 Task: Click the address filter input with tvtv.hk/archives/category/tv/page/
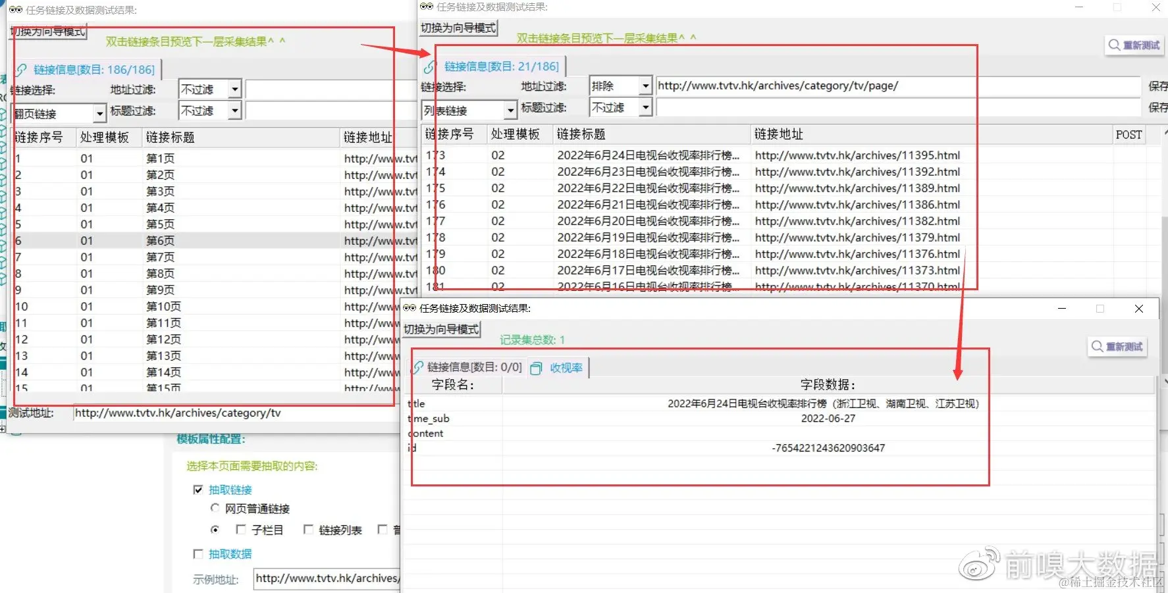pyautogui.click(x=898, y=86)
